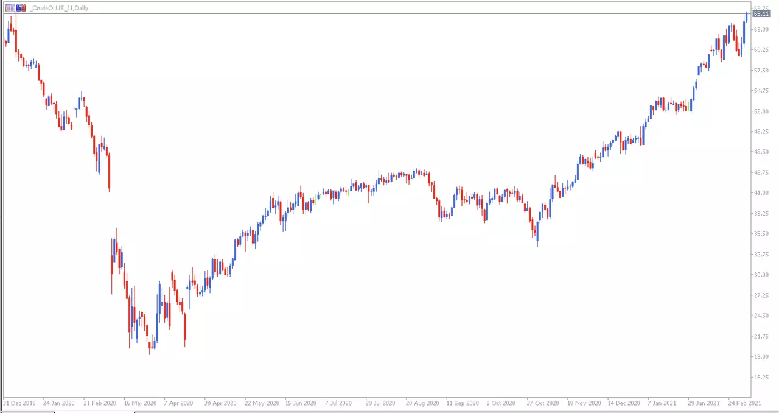779x413 pixels.
Task: Click the 38.25 price scale label
Action: 760,214
